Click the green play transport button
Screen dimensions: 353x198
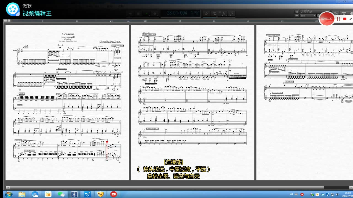147,13
